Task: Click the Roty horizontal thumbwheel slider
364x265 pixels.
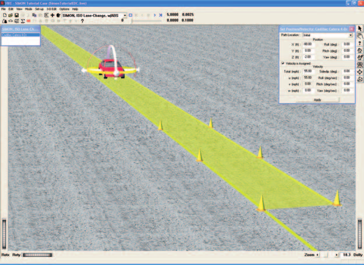Action: (x=37, y=255)
